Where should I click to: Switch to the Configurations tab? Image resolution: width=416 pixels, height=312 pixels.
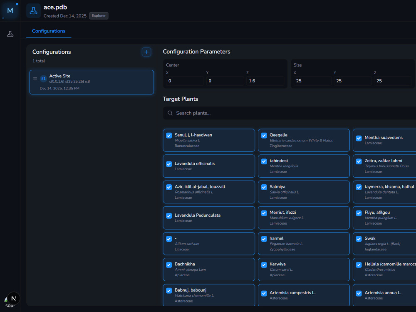click(49, 31)
